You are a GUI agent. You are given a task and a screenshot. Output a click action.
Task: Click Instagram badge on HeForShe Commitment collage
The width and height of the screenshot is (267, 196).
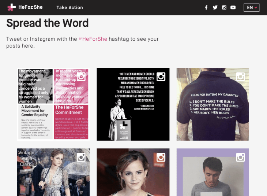(x=81, y=77)
